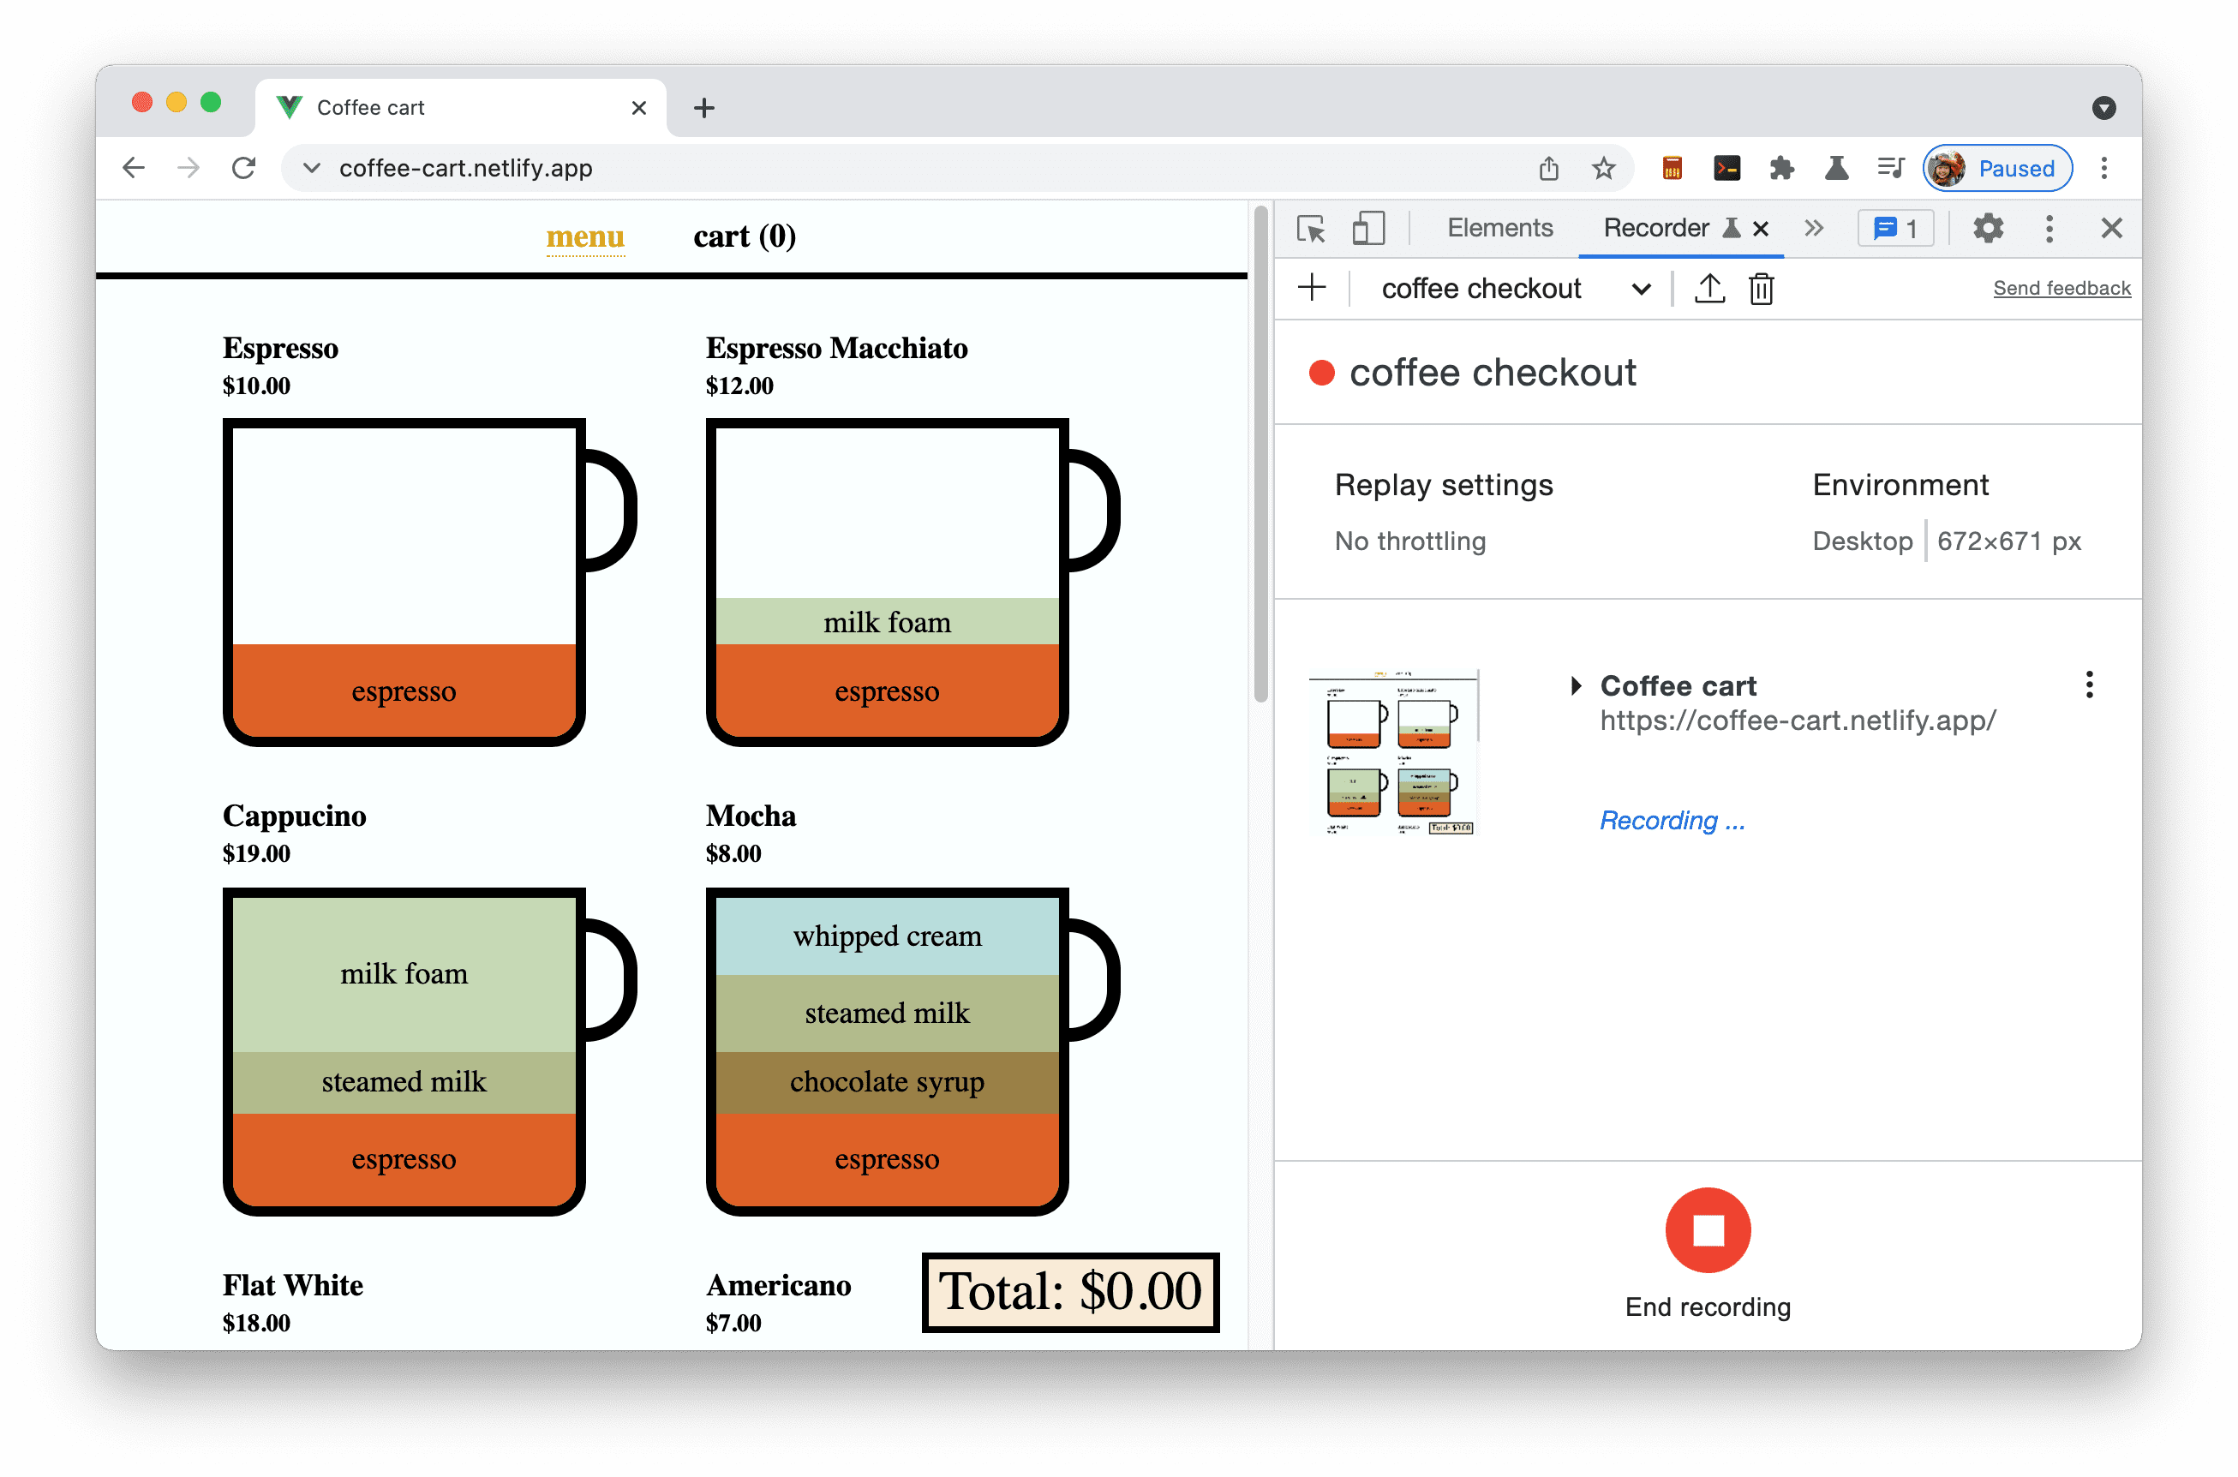Click the delete recording trash icon
The height and width of the screenshot is (1477, 2238).
click(x=1762, y=289)
